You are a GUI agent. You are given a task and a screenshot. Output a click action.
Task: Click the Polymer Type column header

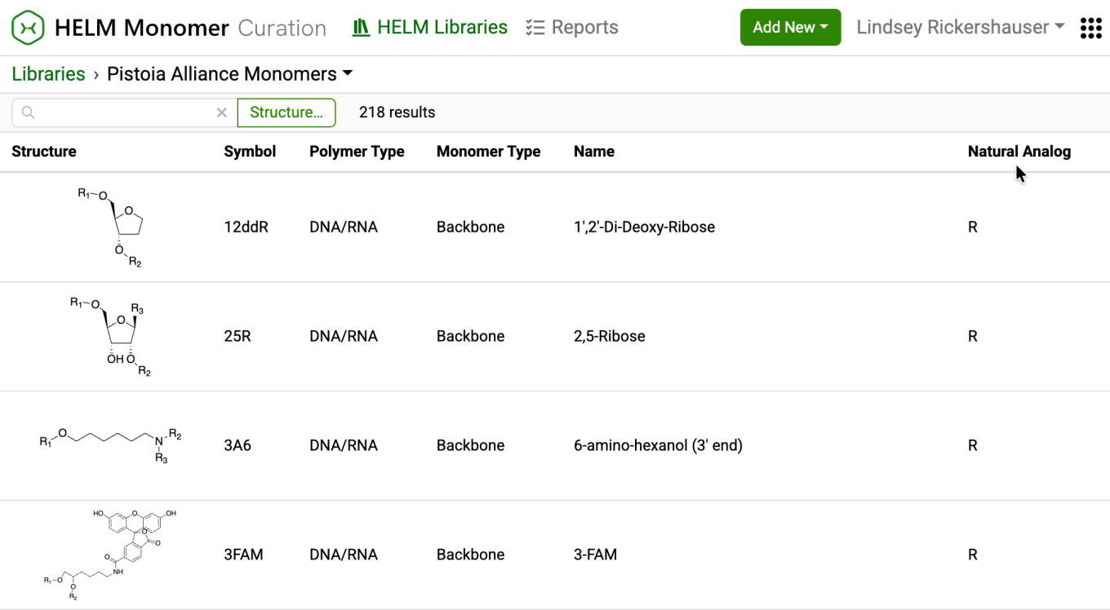click(x=357, y=152)
